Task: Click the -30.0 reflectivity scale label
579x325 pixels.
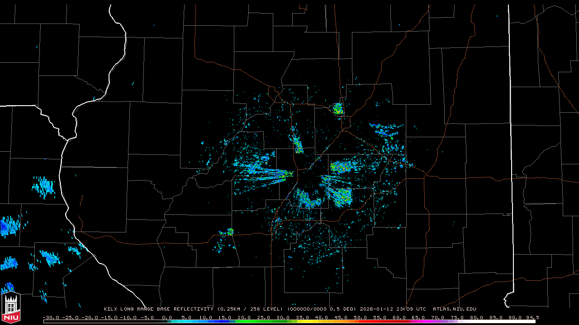Action: (x=51, y=317)
